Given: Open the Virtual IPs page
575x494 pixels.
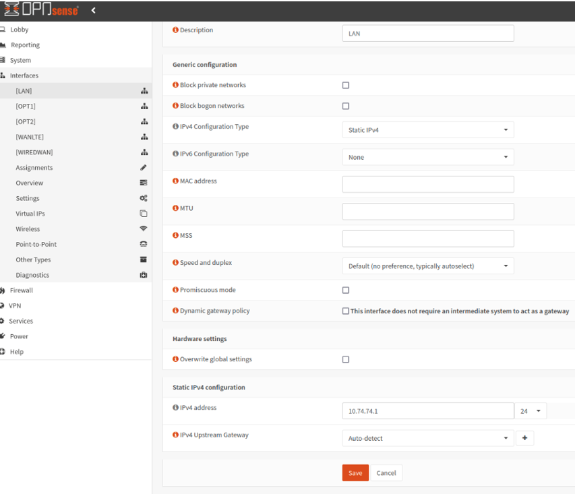Looking at the screenshot, I should click(x=30, y=214).
